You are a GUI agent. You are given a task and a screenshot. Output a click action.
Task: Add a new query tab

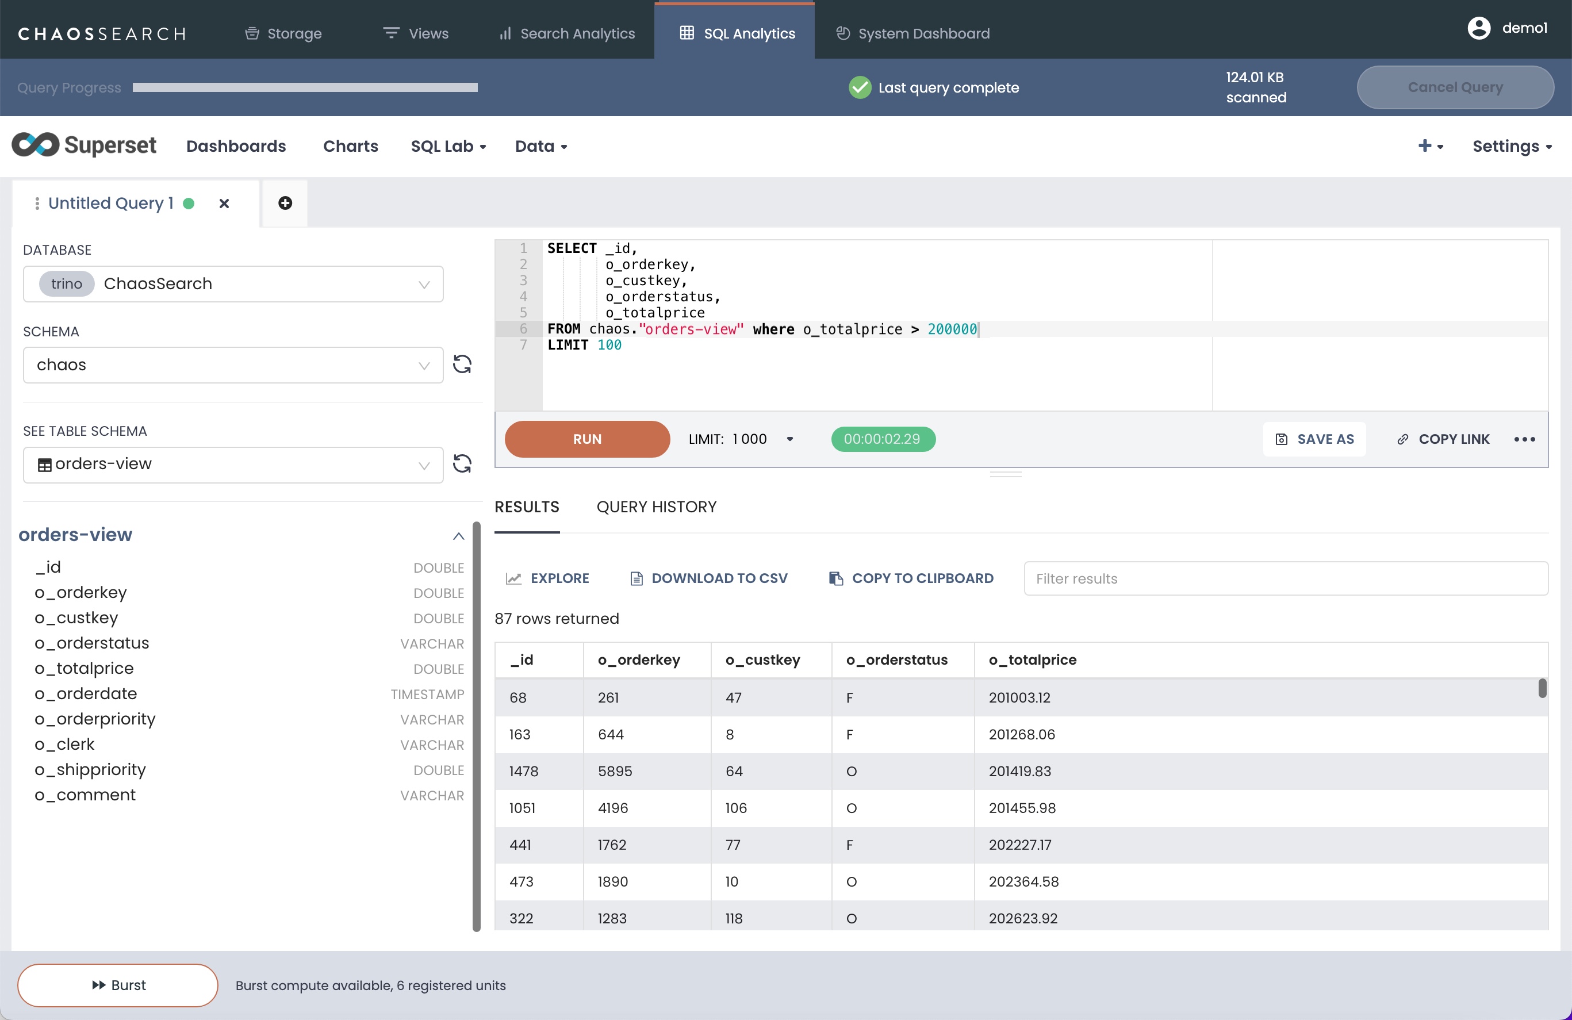pyautogui.click(x=285, y=204)
